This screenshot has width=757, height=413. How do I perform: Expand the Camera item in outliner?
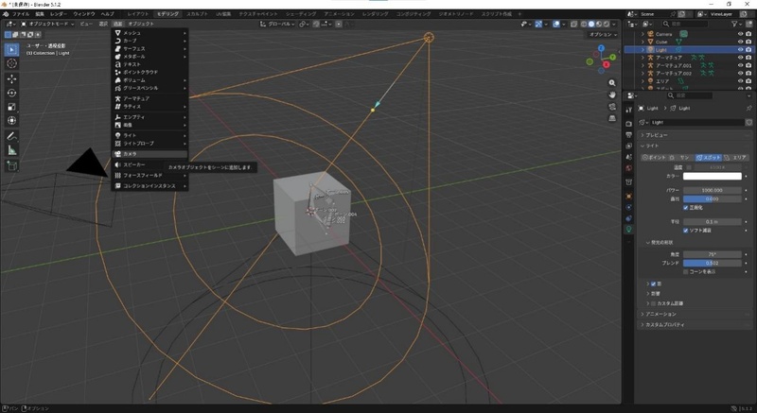pyautogui.click(x=643, y=34)
